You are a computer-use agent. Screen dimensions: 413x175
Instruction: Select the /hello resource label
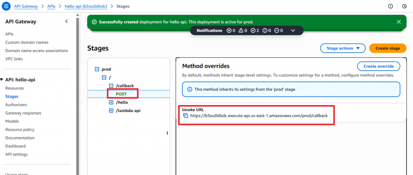tap(122, 102)
